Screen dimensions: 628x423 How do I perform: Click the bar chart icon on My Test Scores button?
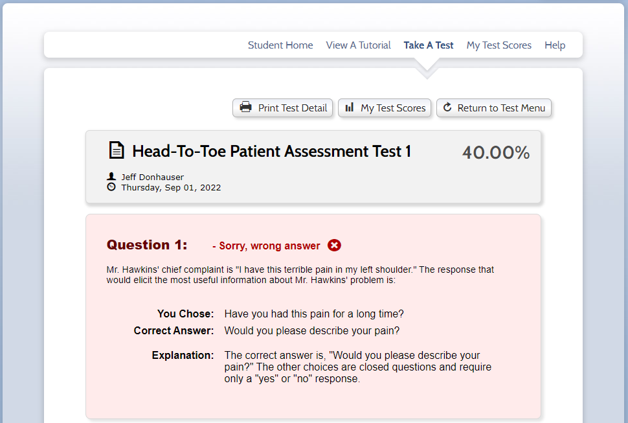click(350, 108)
